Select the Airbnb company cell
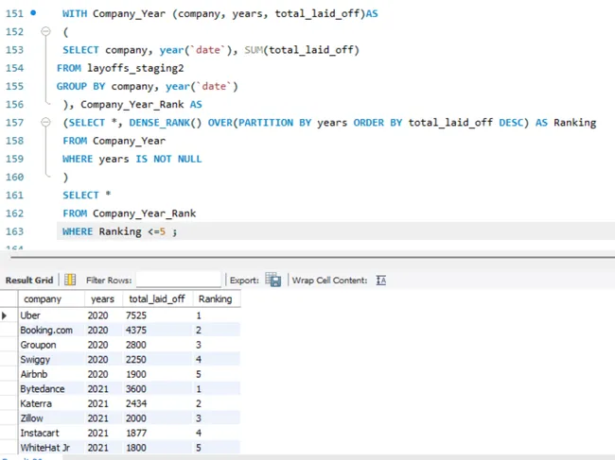Viewport: 615px width, 460px height. click(51, 374)
